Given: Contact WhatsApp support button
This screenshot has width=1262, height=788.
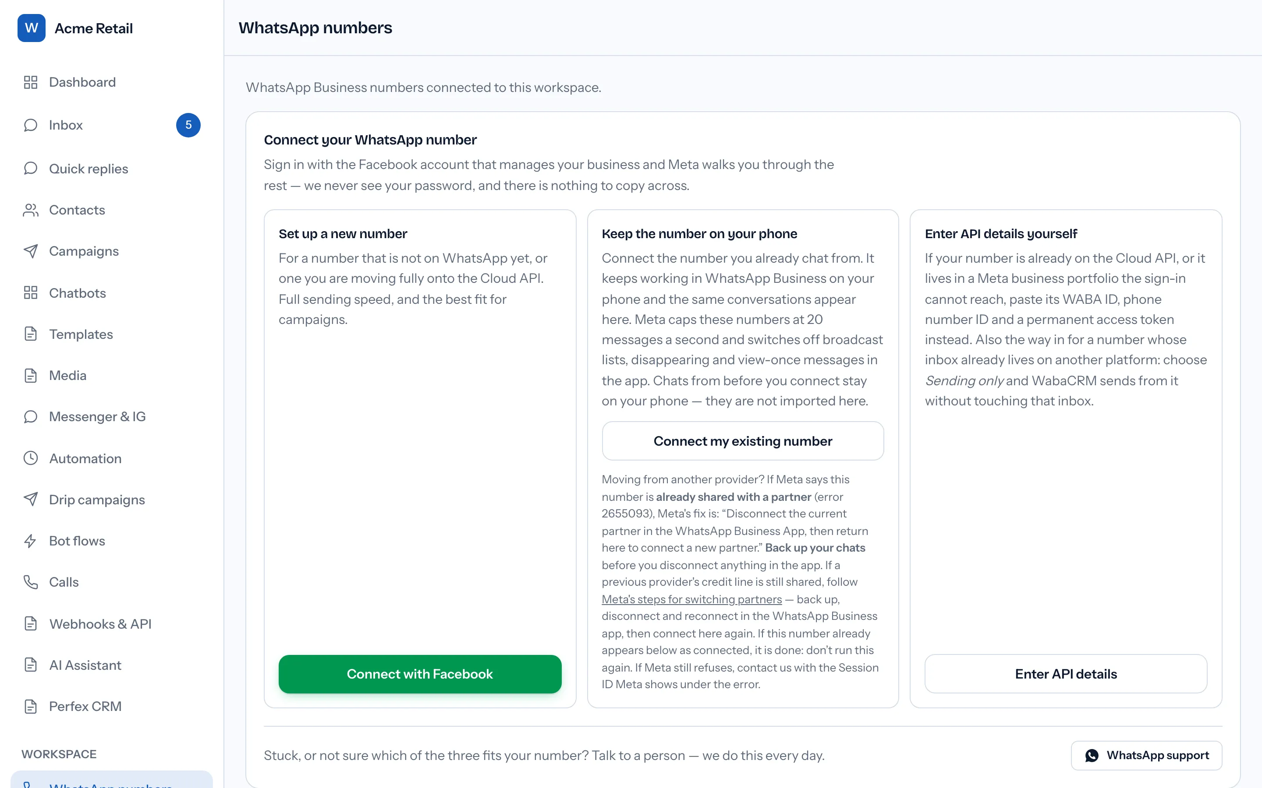Looking at the screenshot, I should point(1146,755).
